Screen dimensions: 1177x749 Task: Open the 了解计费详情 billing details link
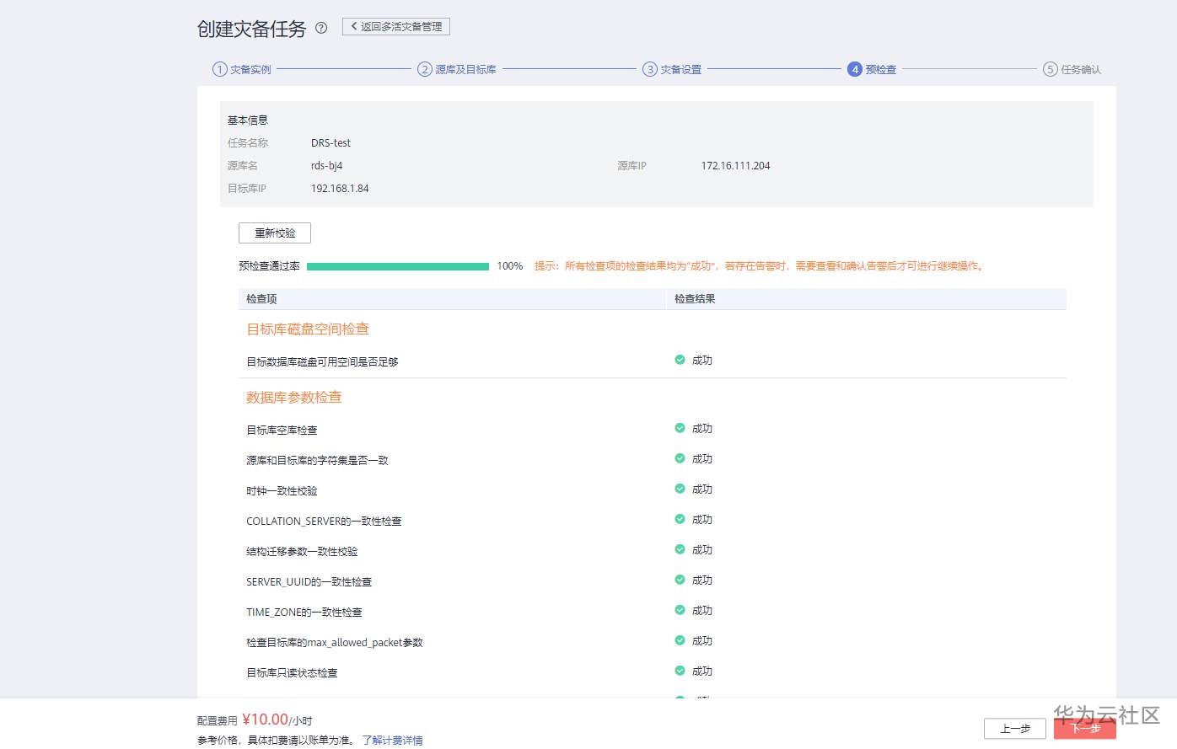393,741
